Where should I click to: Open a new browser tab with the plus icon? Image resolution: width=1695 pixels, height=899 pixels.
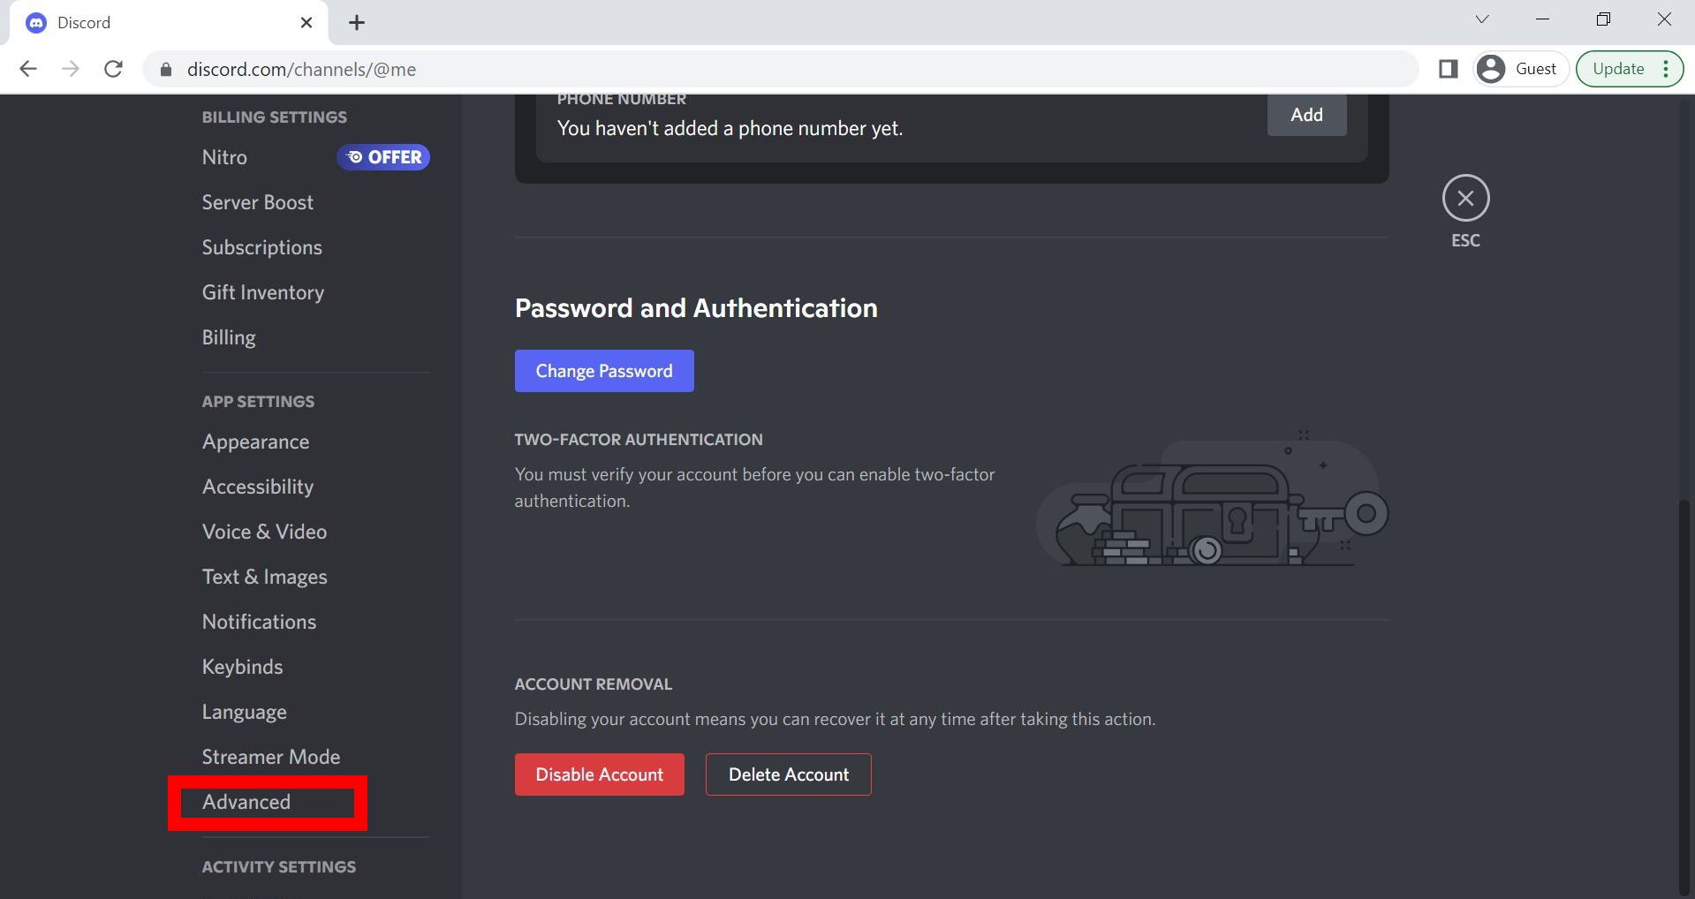(357, 22)
